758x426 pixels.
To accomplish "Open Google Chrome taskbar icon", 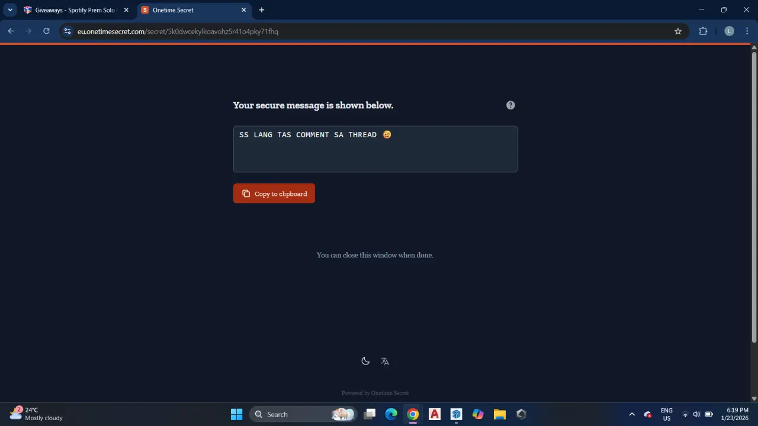I will (413, 414).
